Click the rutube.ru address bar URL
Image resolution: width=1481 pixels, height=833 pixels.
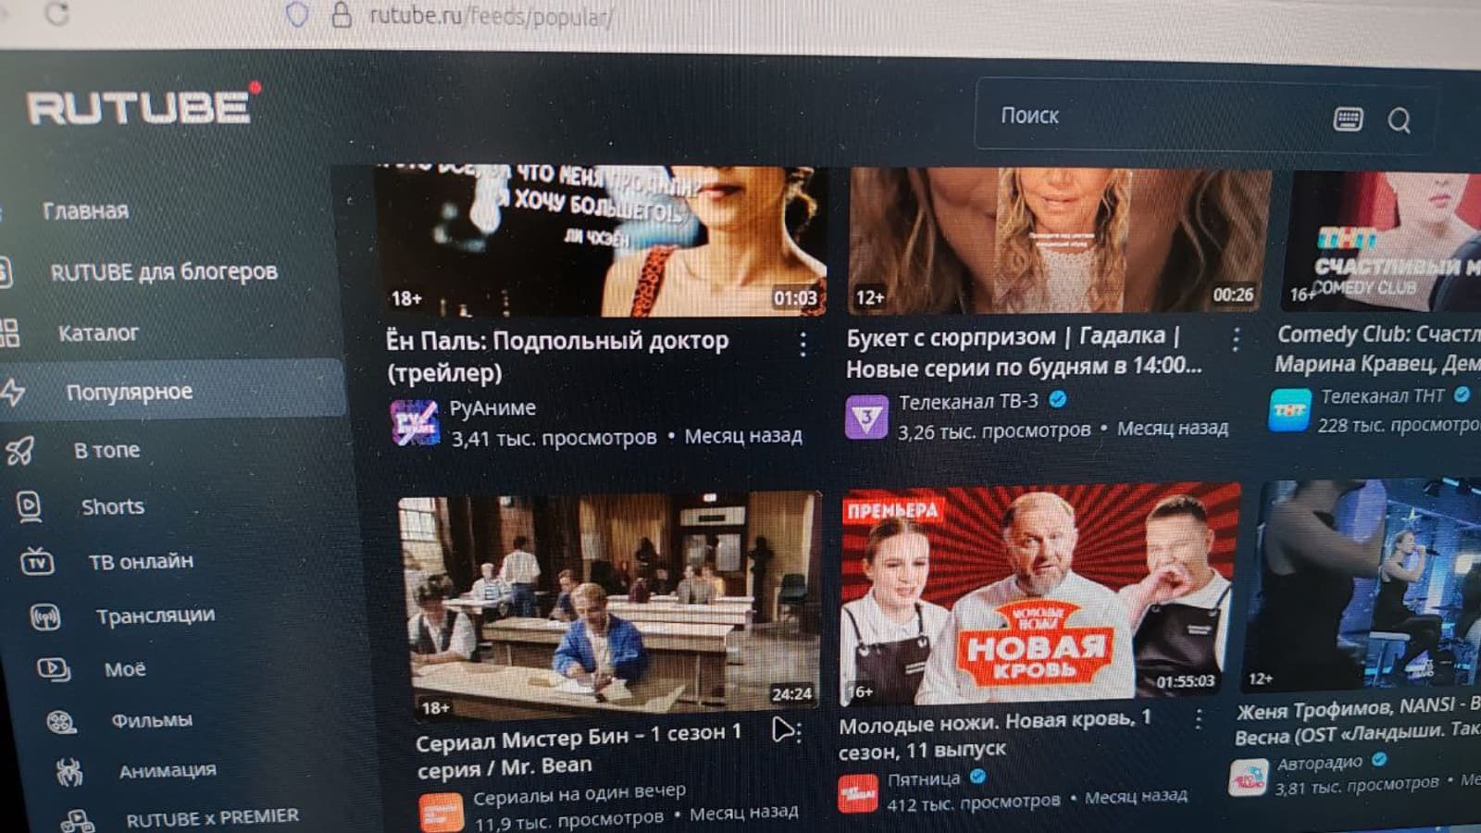[492, 16]
